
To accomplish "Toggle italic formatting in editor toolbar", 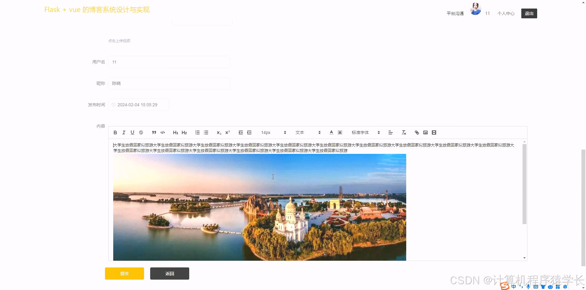I will [124, 132].
